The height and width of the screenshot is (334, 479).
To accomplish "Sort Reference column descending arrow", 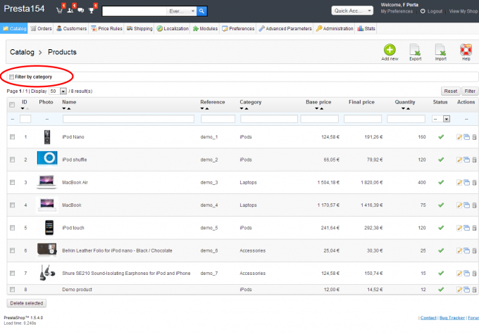I will (x=202, y=108).
